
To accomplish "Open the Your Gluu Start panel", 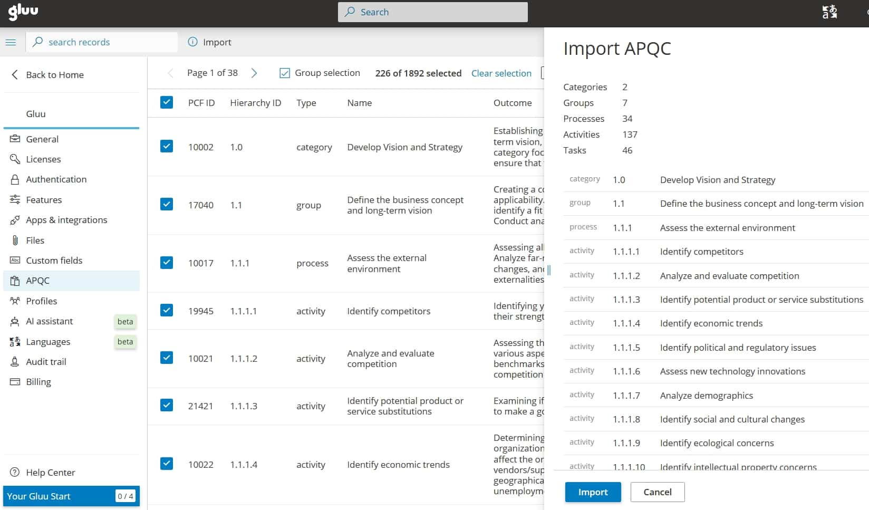I will click(x=71, y=496).
